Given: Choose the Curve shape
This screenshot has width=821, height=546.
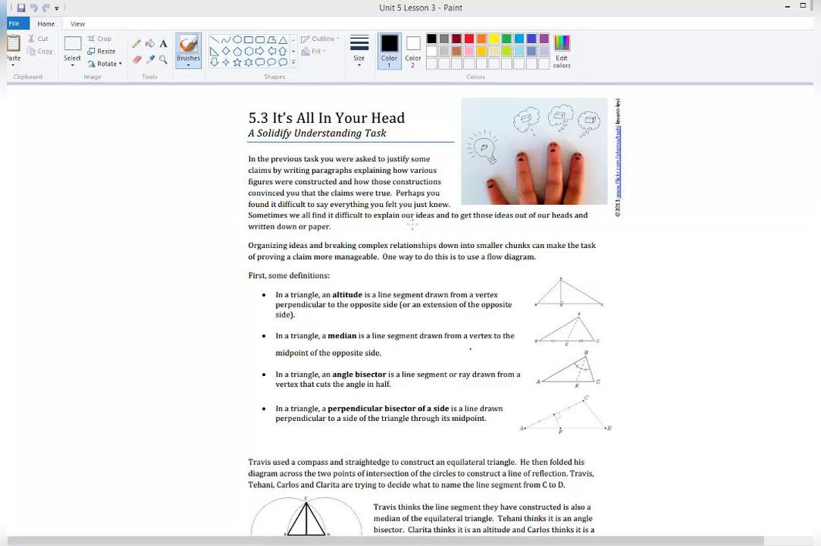Looking at the screenshot, I should click(x=225, y=40).
